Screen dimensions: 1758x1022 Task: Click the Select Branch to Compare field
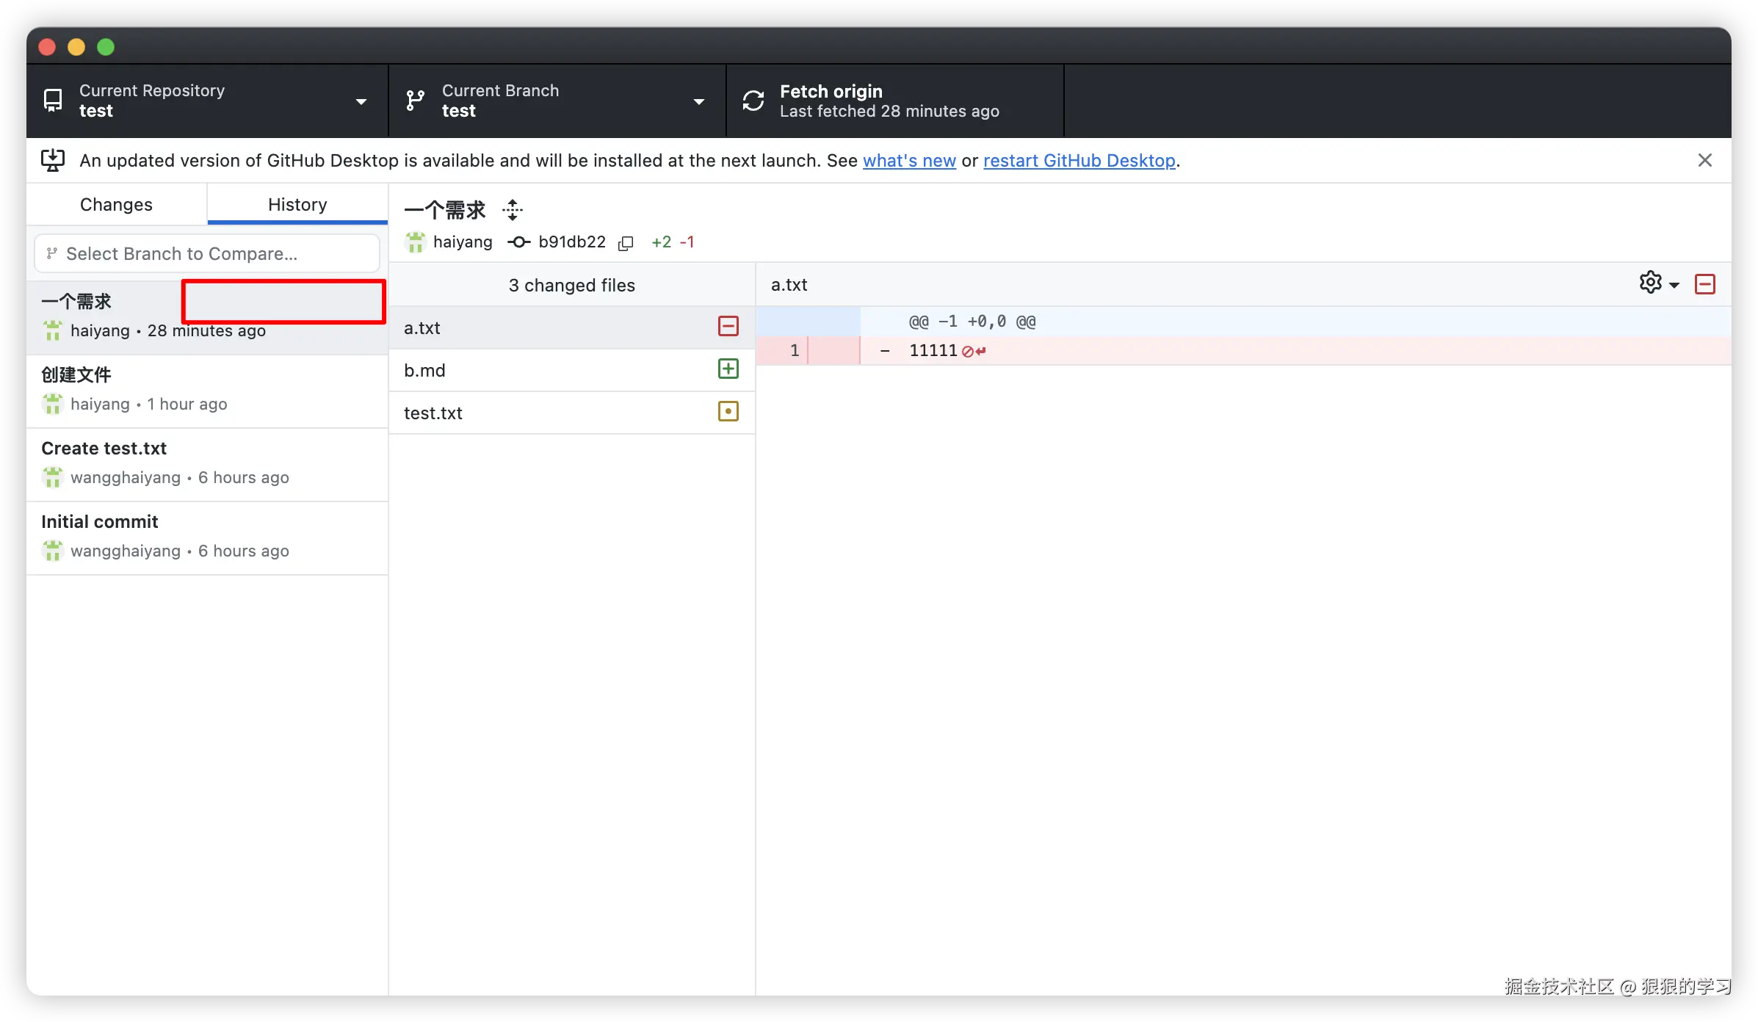pos(207,253)
